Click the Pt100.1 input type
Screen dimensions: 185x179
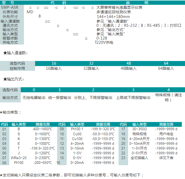click(77, 129)
